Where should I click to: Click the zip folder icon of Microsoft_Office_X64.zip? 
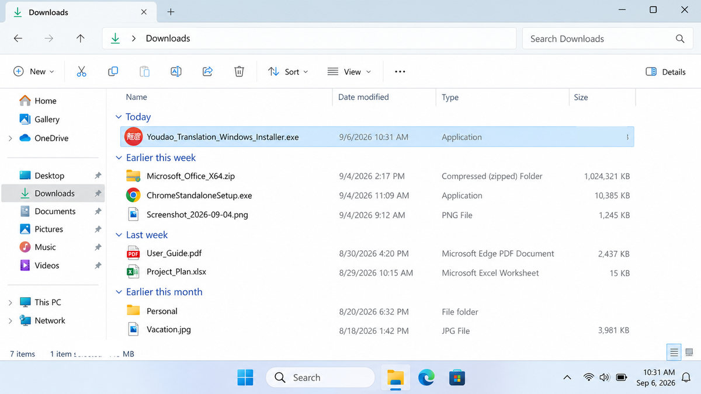[133, 176]
